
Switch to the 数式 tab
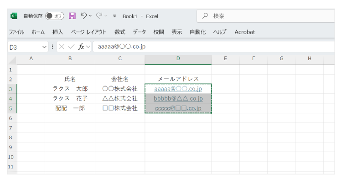tap(120, 32)
